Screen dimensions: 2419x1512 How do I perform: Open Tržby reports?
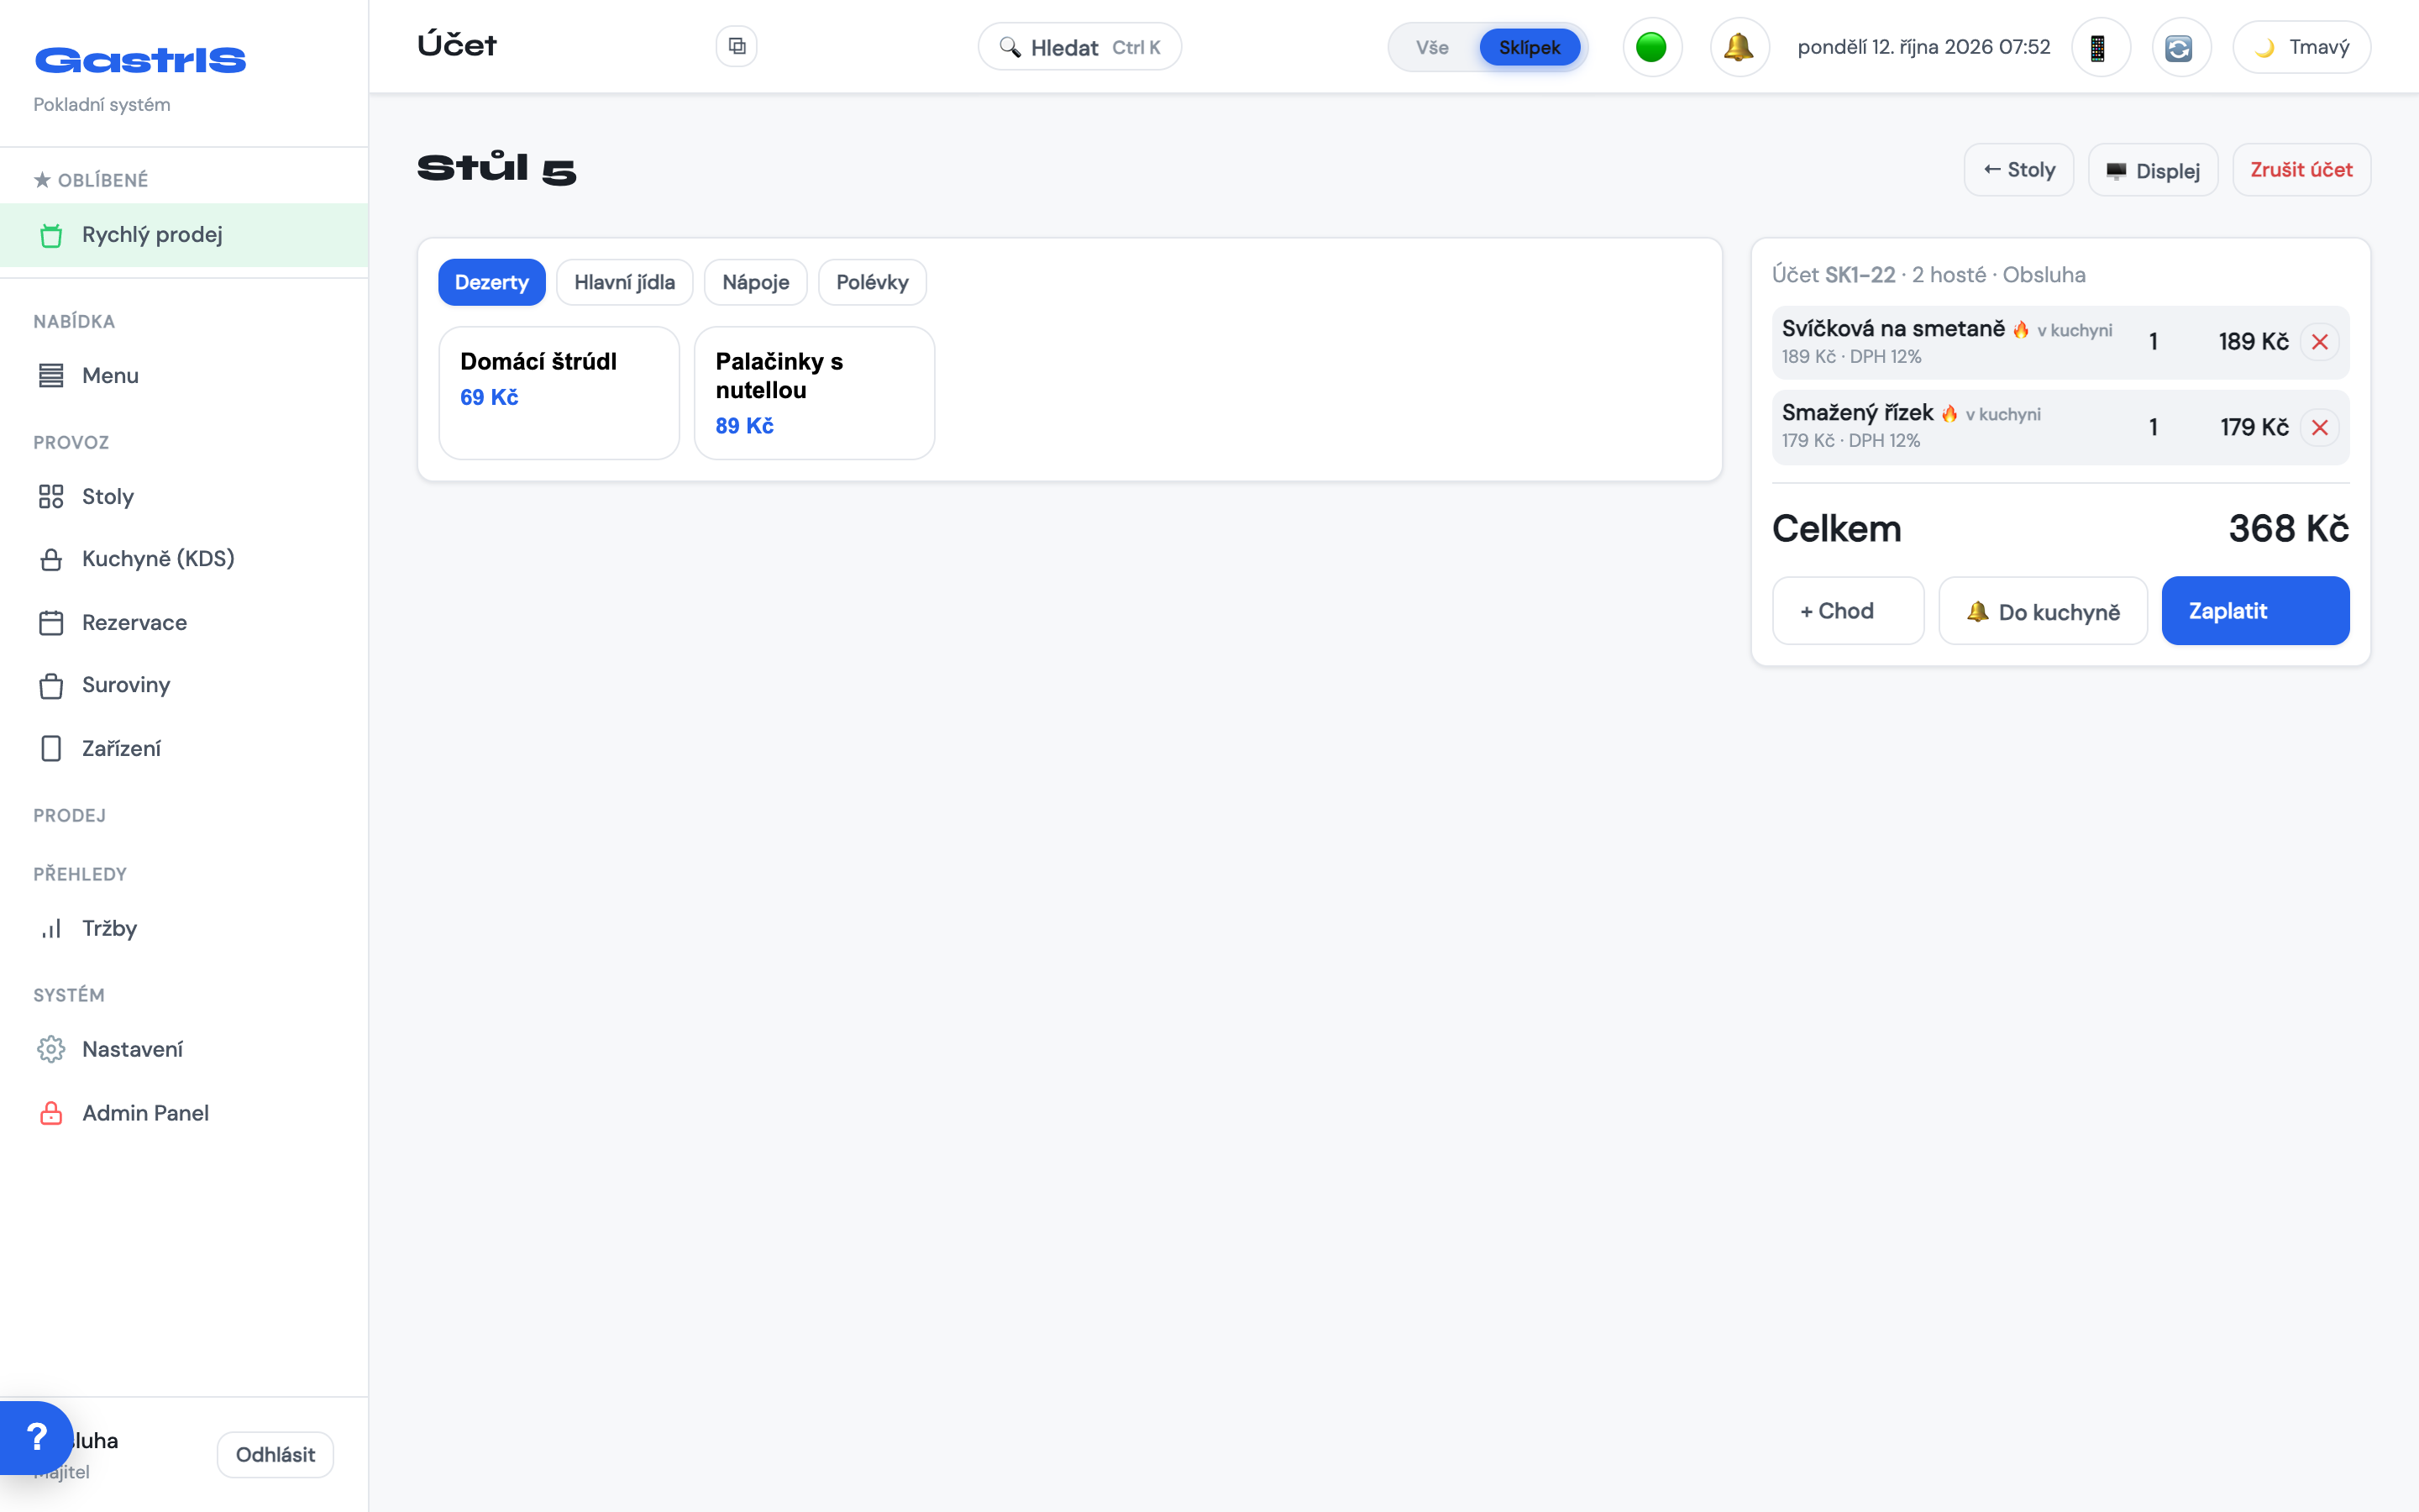click(x=184, y=929)
